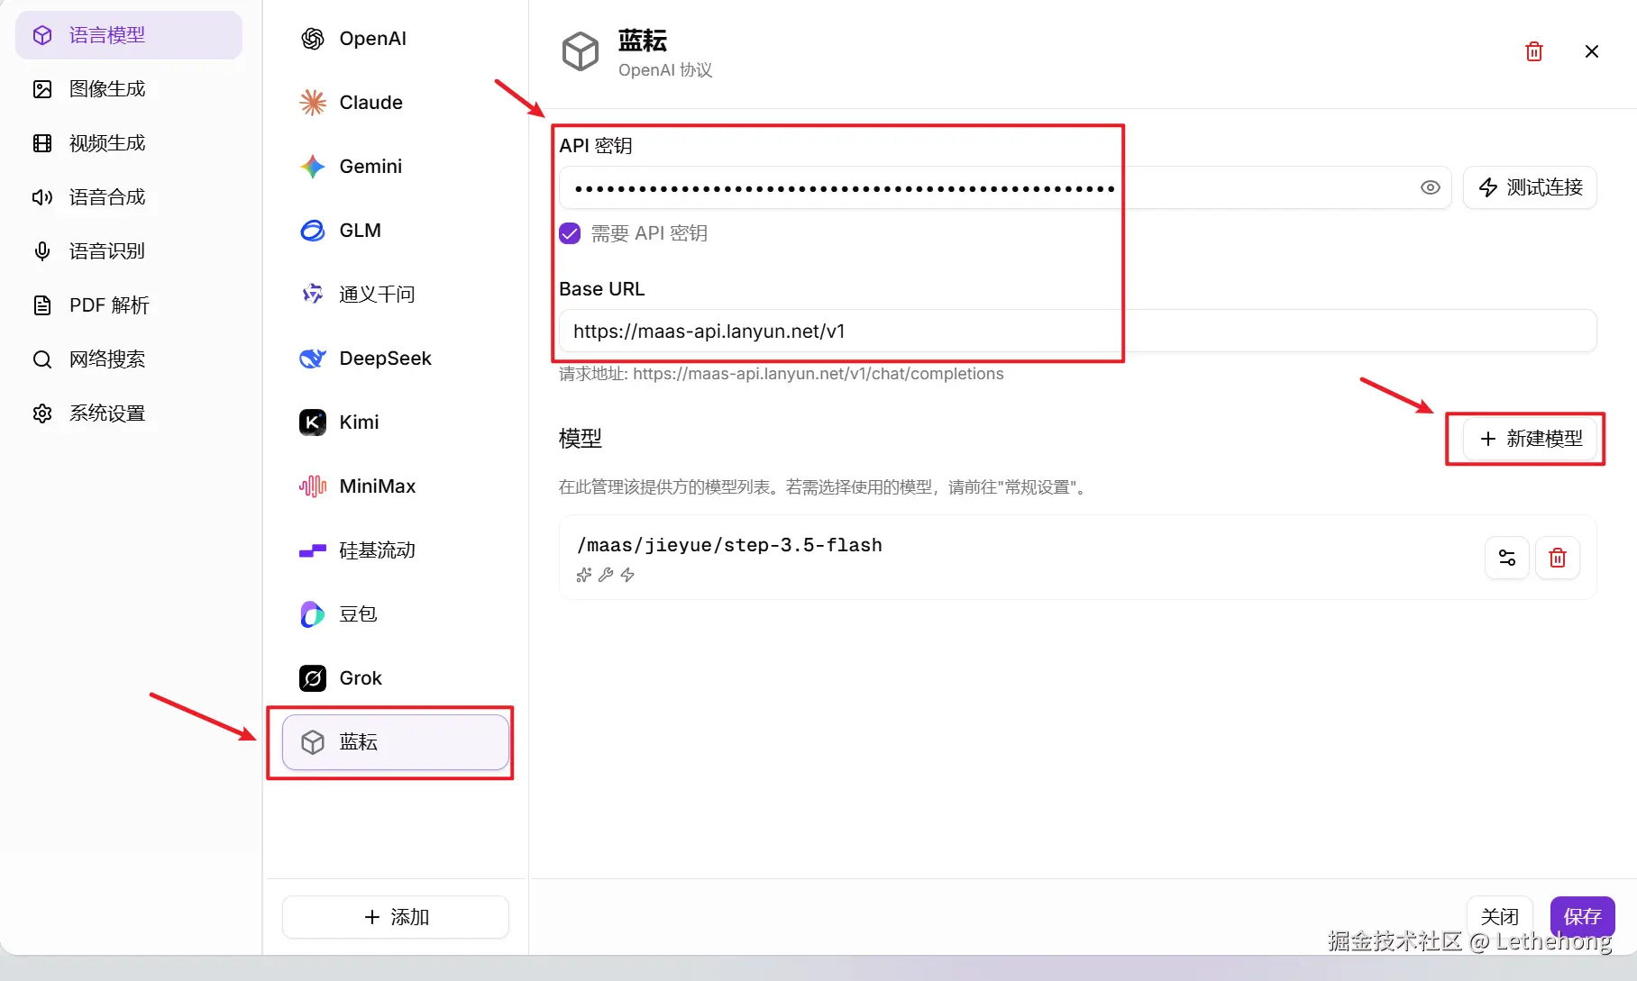Click the 蓝耘 cube icon in header

click(581, 51)
